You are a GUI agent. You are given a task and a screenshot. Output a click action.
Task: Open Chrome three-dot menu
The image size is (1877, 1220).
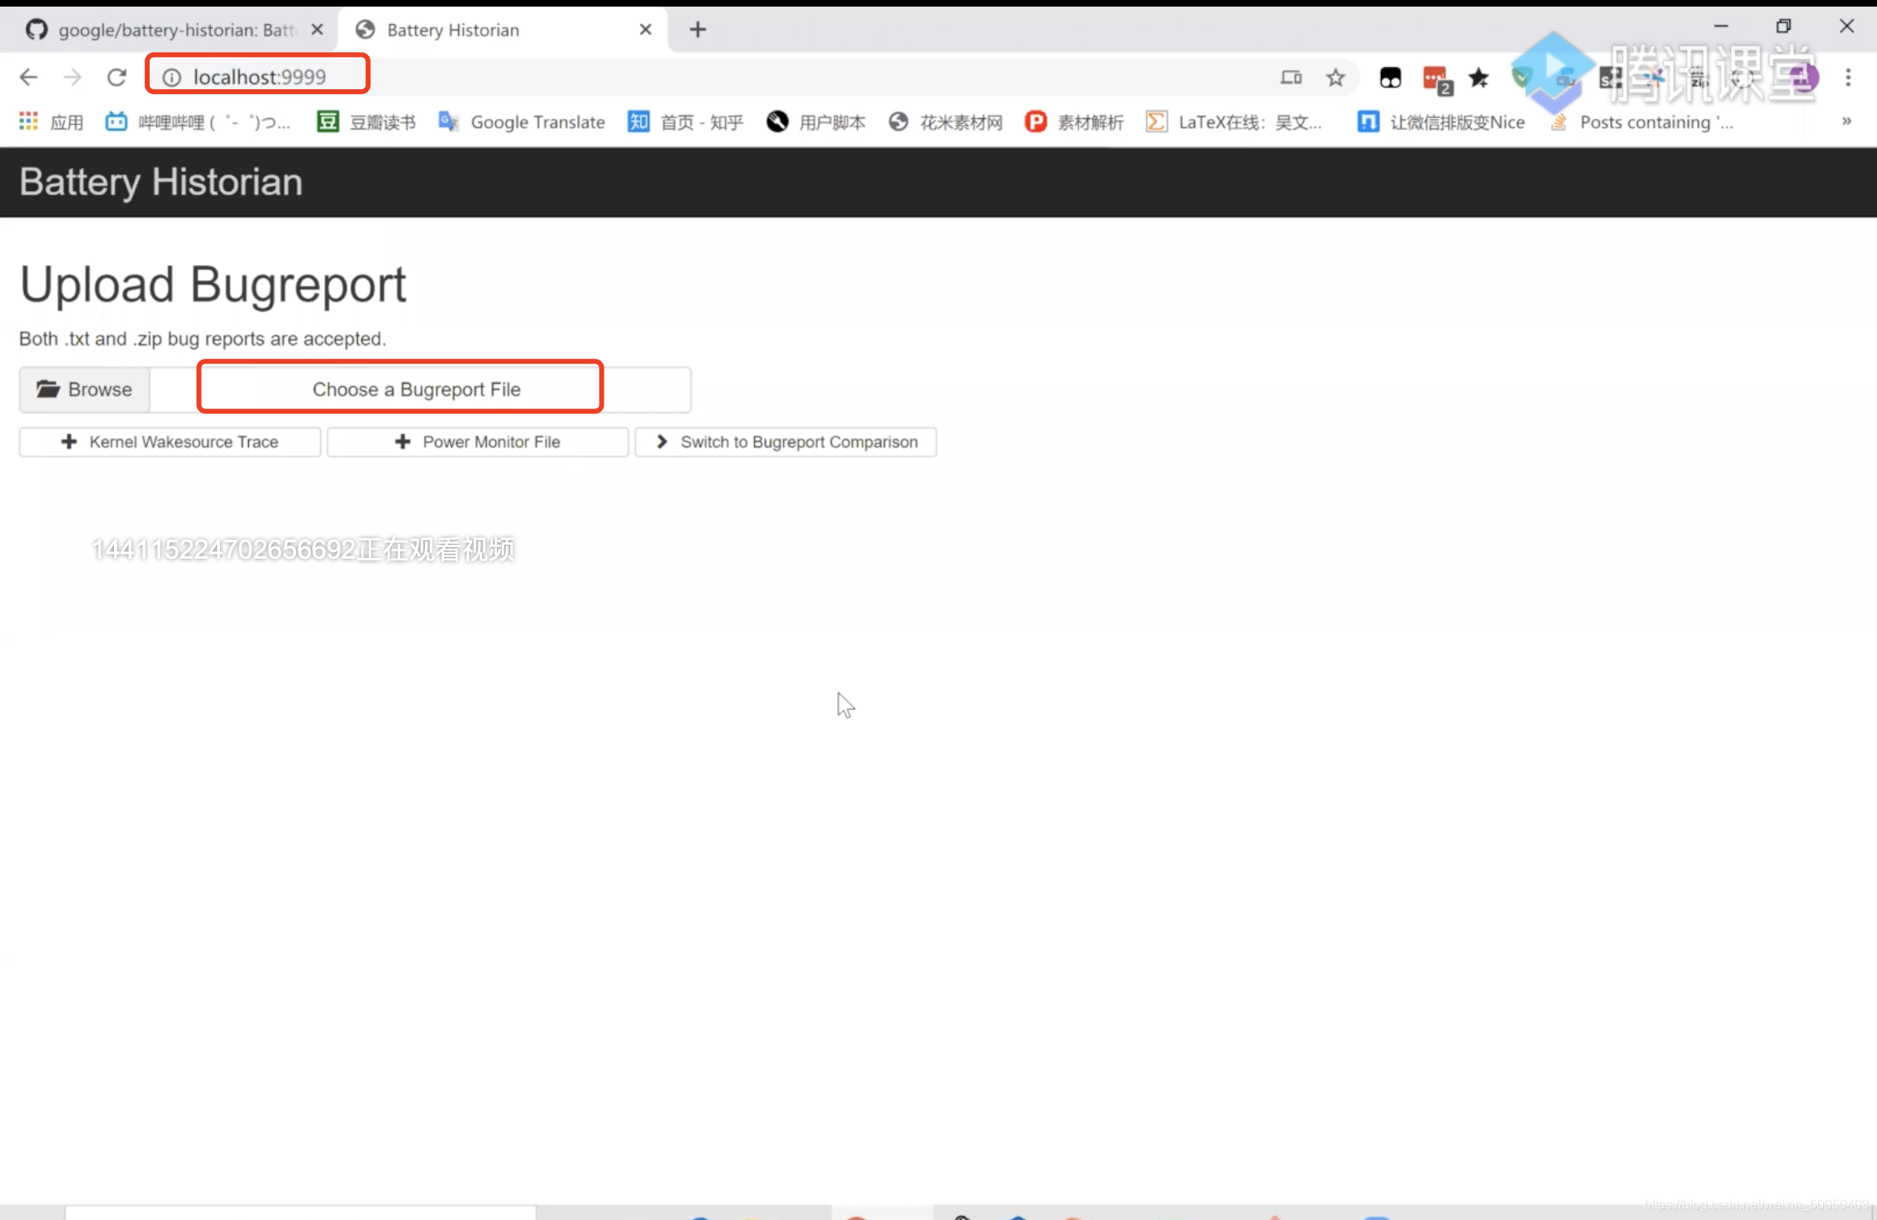pyautogui.click(x=1848, y=78)
